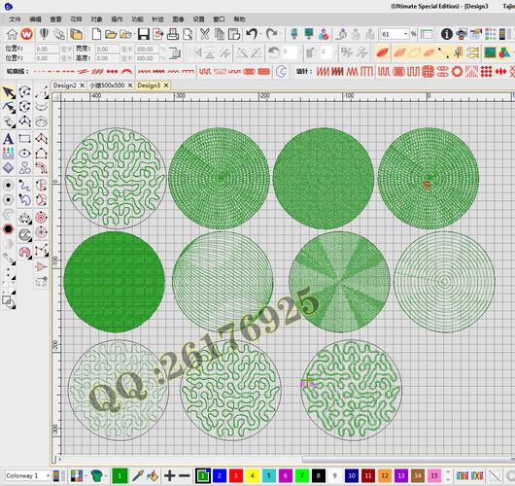515x486 pixels.
Task: Select pink color swatch 15
Action: pyautogui.click(x=434, y=475)
